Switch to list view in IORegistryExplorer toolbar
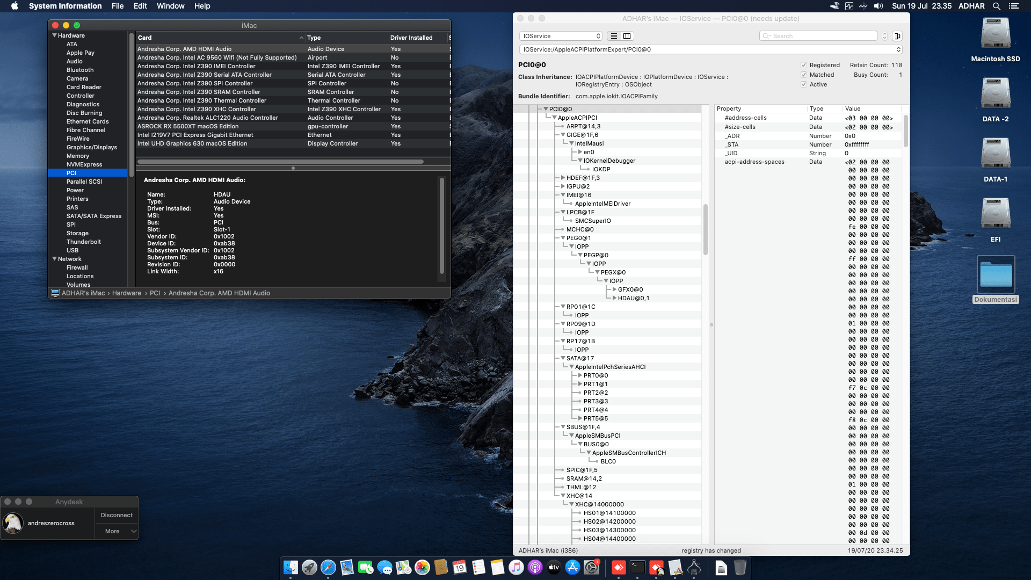 point(614,36)
